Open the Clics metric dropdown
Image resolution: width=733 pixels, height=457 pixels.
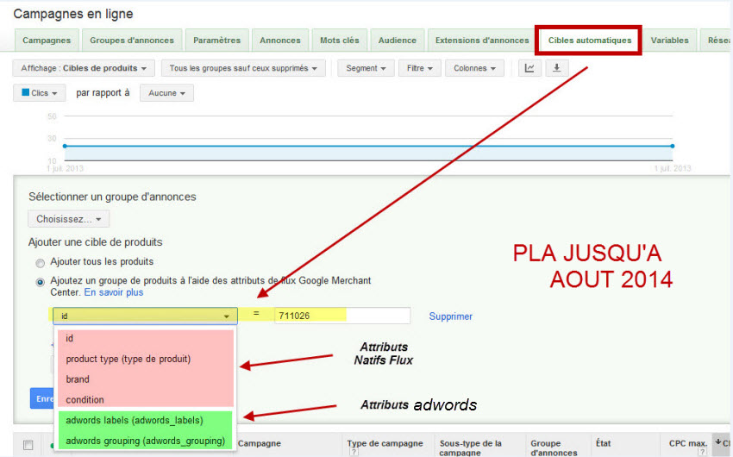(40, 93)
